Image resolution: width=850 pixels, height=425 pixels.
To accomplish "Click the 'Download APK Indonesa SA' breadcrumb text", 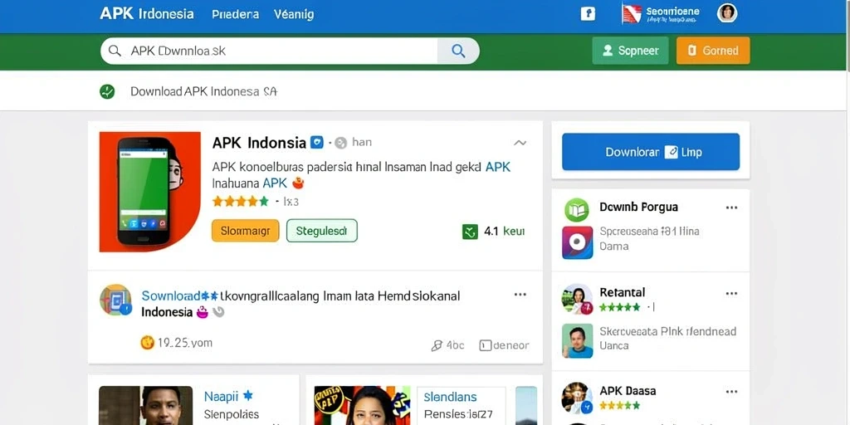I will [x=204, y=91].
